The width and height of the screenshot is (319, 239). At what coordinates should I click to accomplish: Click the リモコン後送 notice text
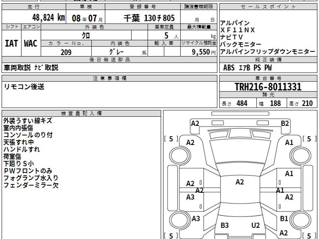[x=24, y=87]
